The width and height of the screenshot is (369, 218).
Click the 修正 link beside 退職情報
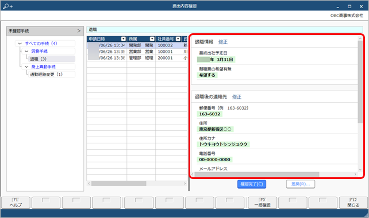pyautogui.click(x=223, y=42)
